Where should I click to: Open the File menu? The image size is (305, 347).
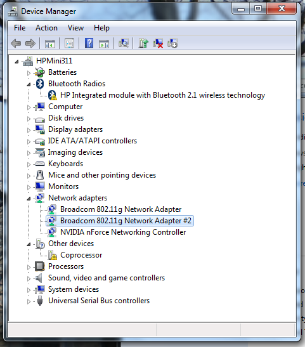(20, 28)
